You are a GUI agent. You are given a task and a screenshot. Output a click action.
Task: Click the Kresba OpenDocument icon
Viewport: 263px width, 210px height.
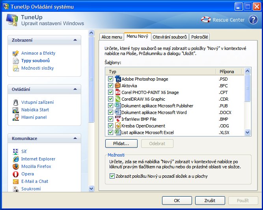(x=118, y=126)
